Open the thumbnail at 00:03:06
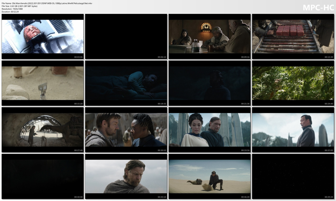Image resolution: width=336 pixels, height=201 pixels. [43, 36]
